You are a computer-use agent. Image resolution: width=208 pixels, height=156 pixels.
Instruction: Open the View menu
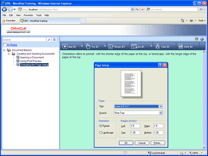[x=18, y=15]
